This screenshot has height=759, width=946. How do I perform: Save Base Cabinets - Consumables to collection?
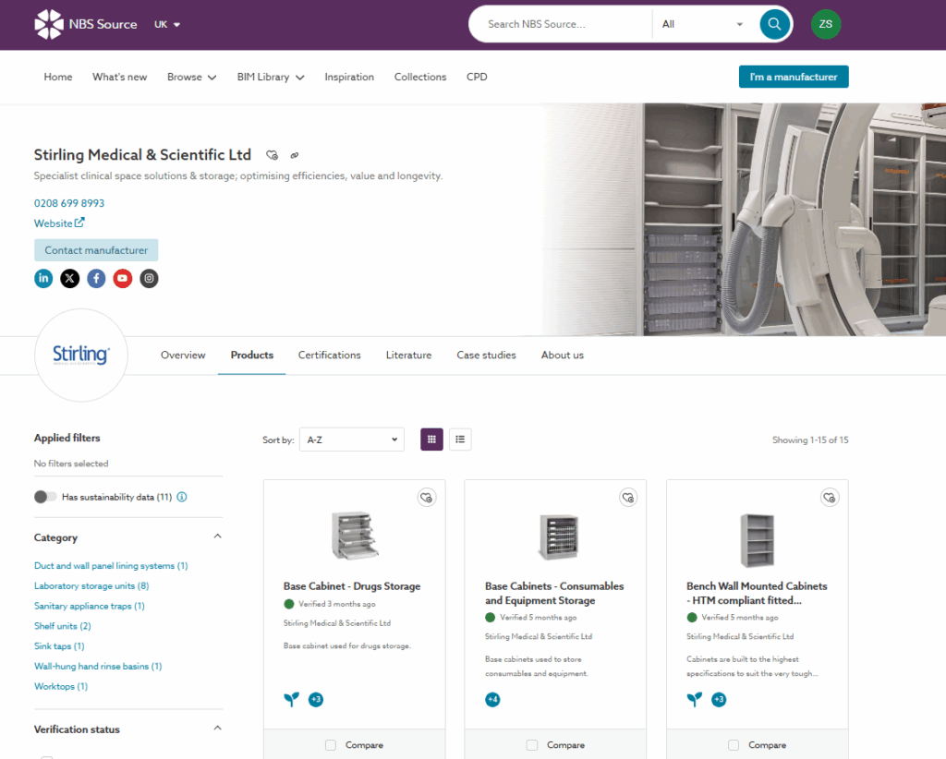coord(628,498)
